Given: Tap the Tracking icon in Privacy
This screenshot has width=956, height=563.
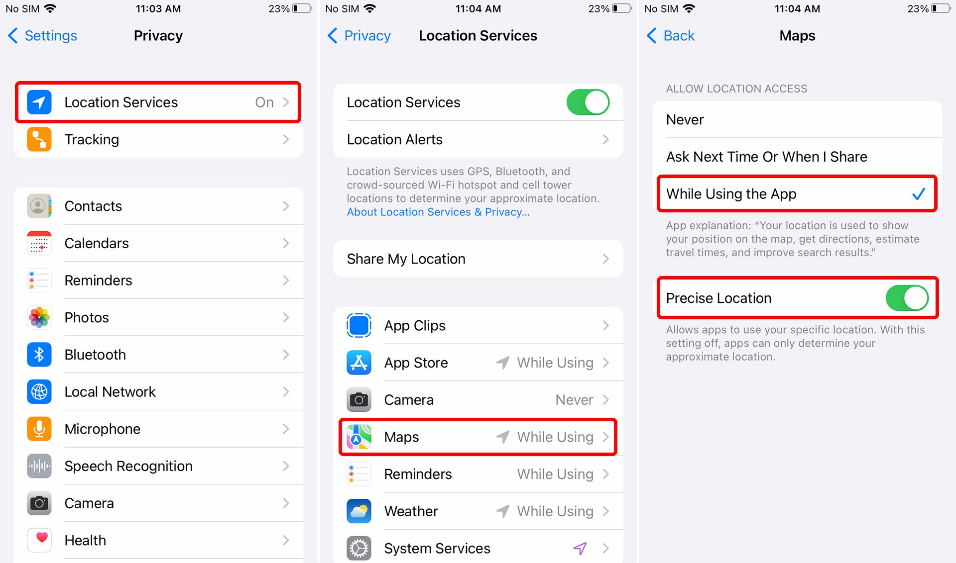Looking at the screenshot, I should pos(39,139).
